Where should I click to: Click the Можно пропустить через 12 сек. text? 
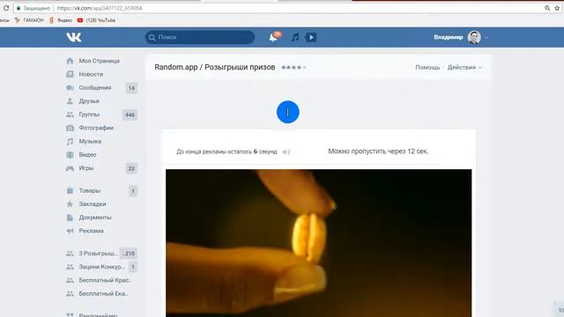378,151
